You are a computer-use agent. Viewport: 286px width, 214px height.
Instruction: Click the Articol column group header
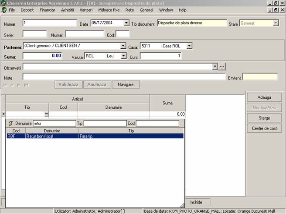(x=78, y=99)
